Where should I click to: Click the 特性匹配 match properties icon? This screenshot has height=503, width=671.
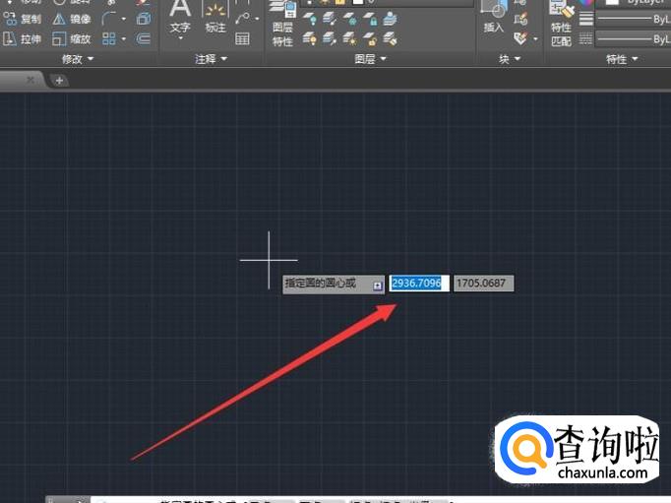coord(561,24)
